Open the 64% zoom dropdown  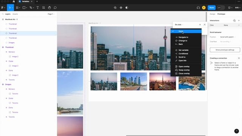click(x=237, y=8)
